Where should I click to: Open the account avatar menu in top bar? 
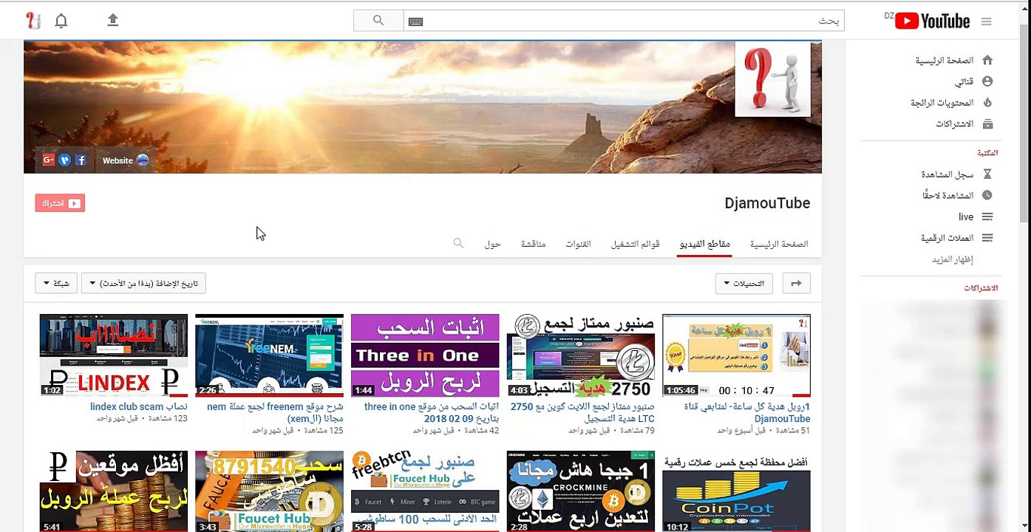click(x=33, y=21)
